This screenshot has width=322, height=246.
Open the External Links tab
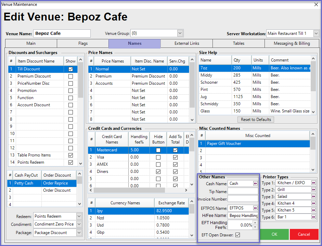pos(186,43)
